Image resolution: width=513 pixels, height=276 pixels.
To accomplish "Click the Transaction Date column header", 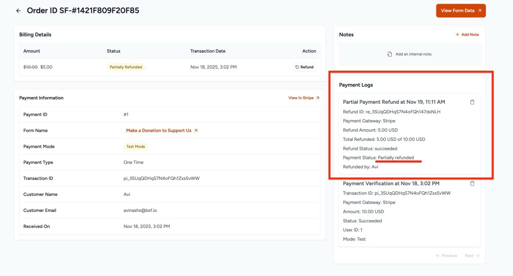I will coord(207,51).
